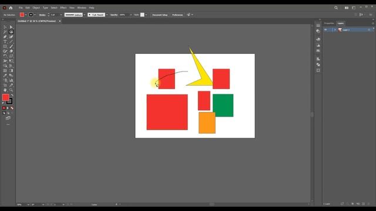Open variable width profile Uniform dropdown
376x211 pixels.
pyautogui.click(x=85, y=15)
